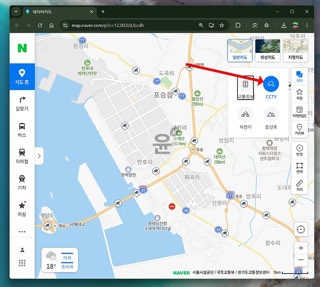Click the road closure red marker

point(172,206)
